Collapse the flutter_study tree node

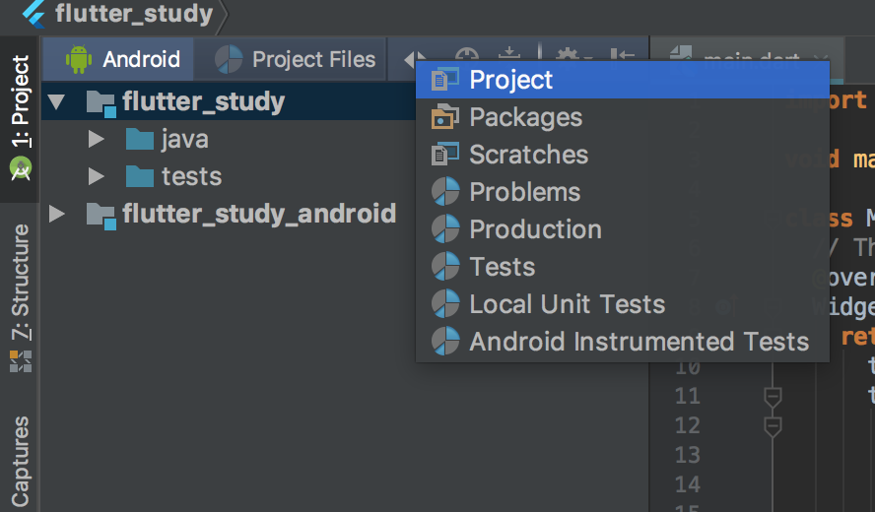(57, 102)
